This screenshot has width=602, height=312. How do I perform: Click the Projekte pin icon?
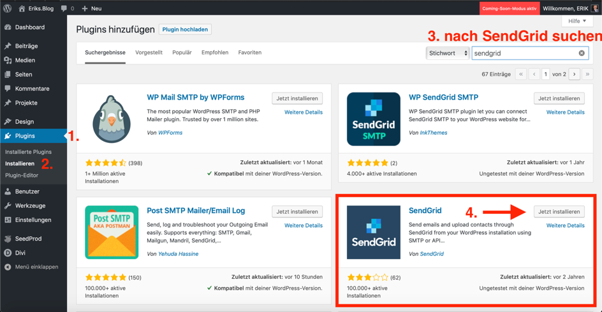pyautogui.click(x=7, y=103)
